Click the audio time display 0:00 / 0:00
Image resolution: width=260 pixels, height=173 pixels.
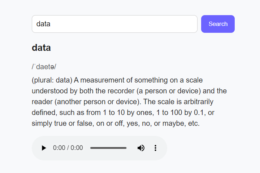[68, 148]
